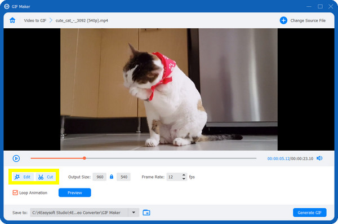Play the video with the play button
338x224 pixels.
(x=16, y=159)
